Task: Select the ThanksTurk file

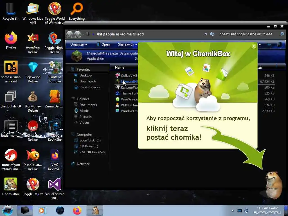Action: tap(126, 93)
